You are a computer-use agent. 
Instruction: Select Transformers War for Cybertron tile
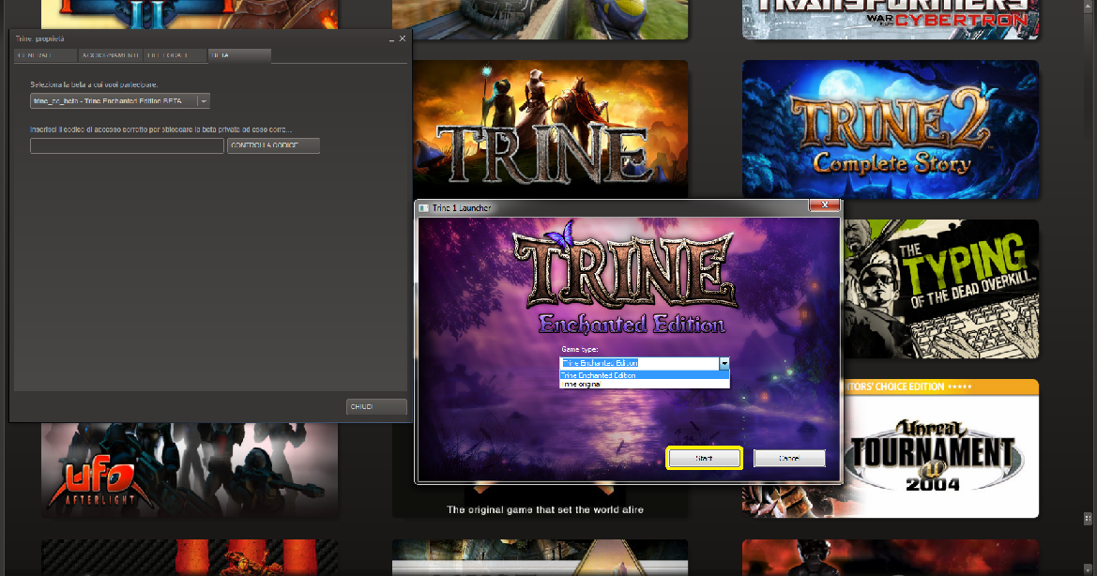[890, 19]
